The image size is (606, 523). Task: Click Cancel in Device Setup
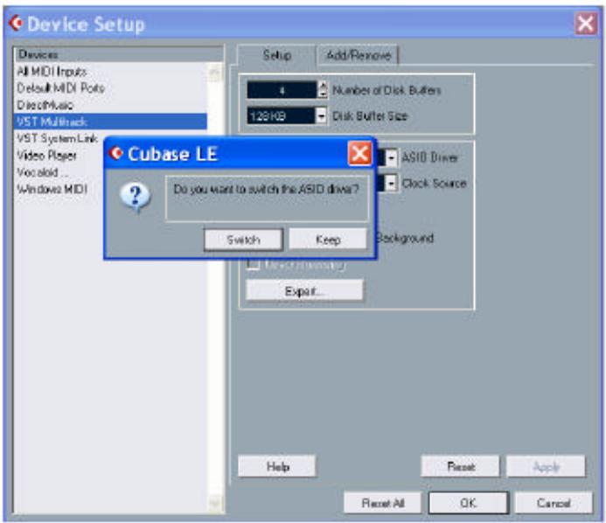click(554, 503)
